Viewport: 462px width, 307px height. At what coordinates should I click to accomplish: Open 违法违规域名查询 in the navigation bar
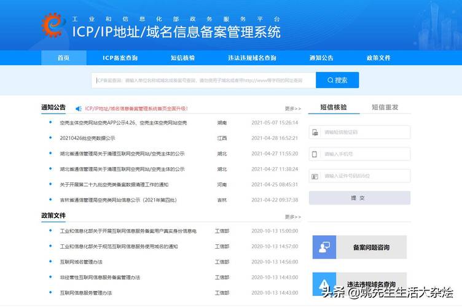click(252, 58)
